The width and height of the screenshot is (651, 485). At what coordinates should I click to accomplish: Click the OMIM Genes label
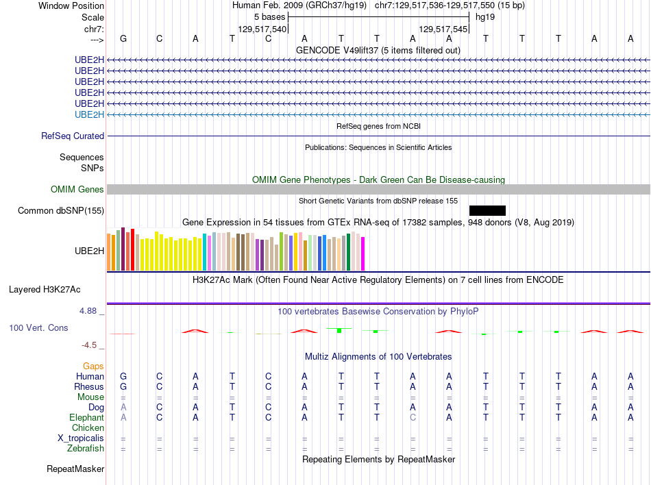(x=77, y=189)
